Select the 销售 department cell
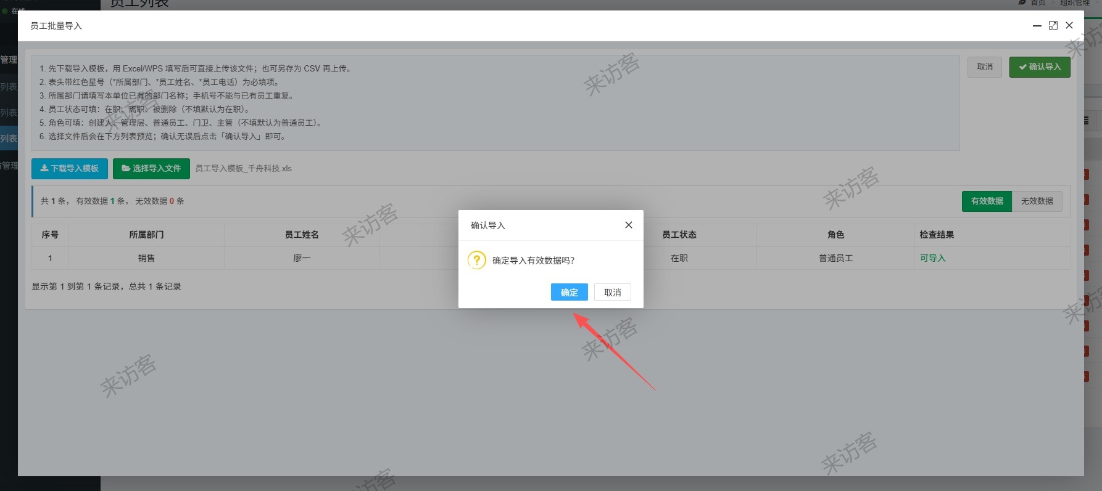Screen dimensions: 1102x491 146,258
